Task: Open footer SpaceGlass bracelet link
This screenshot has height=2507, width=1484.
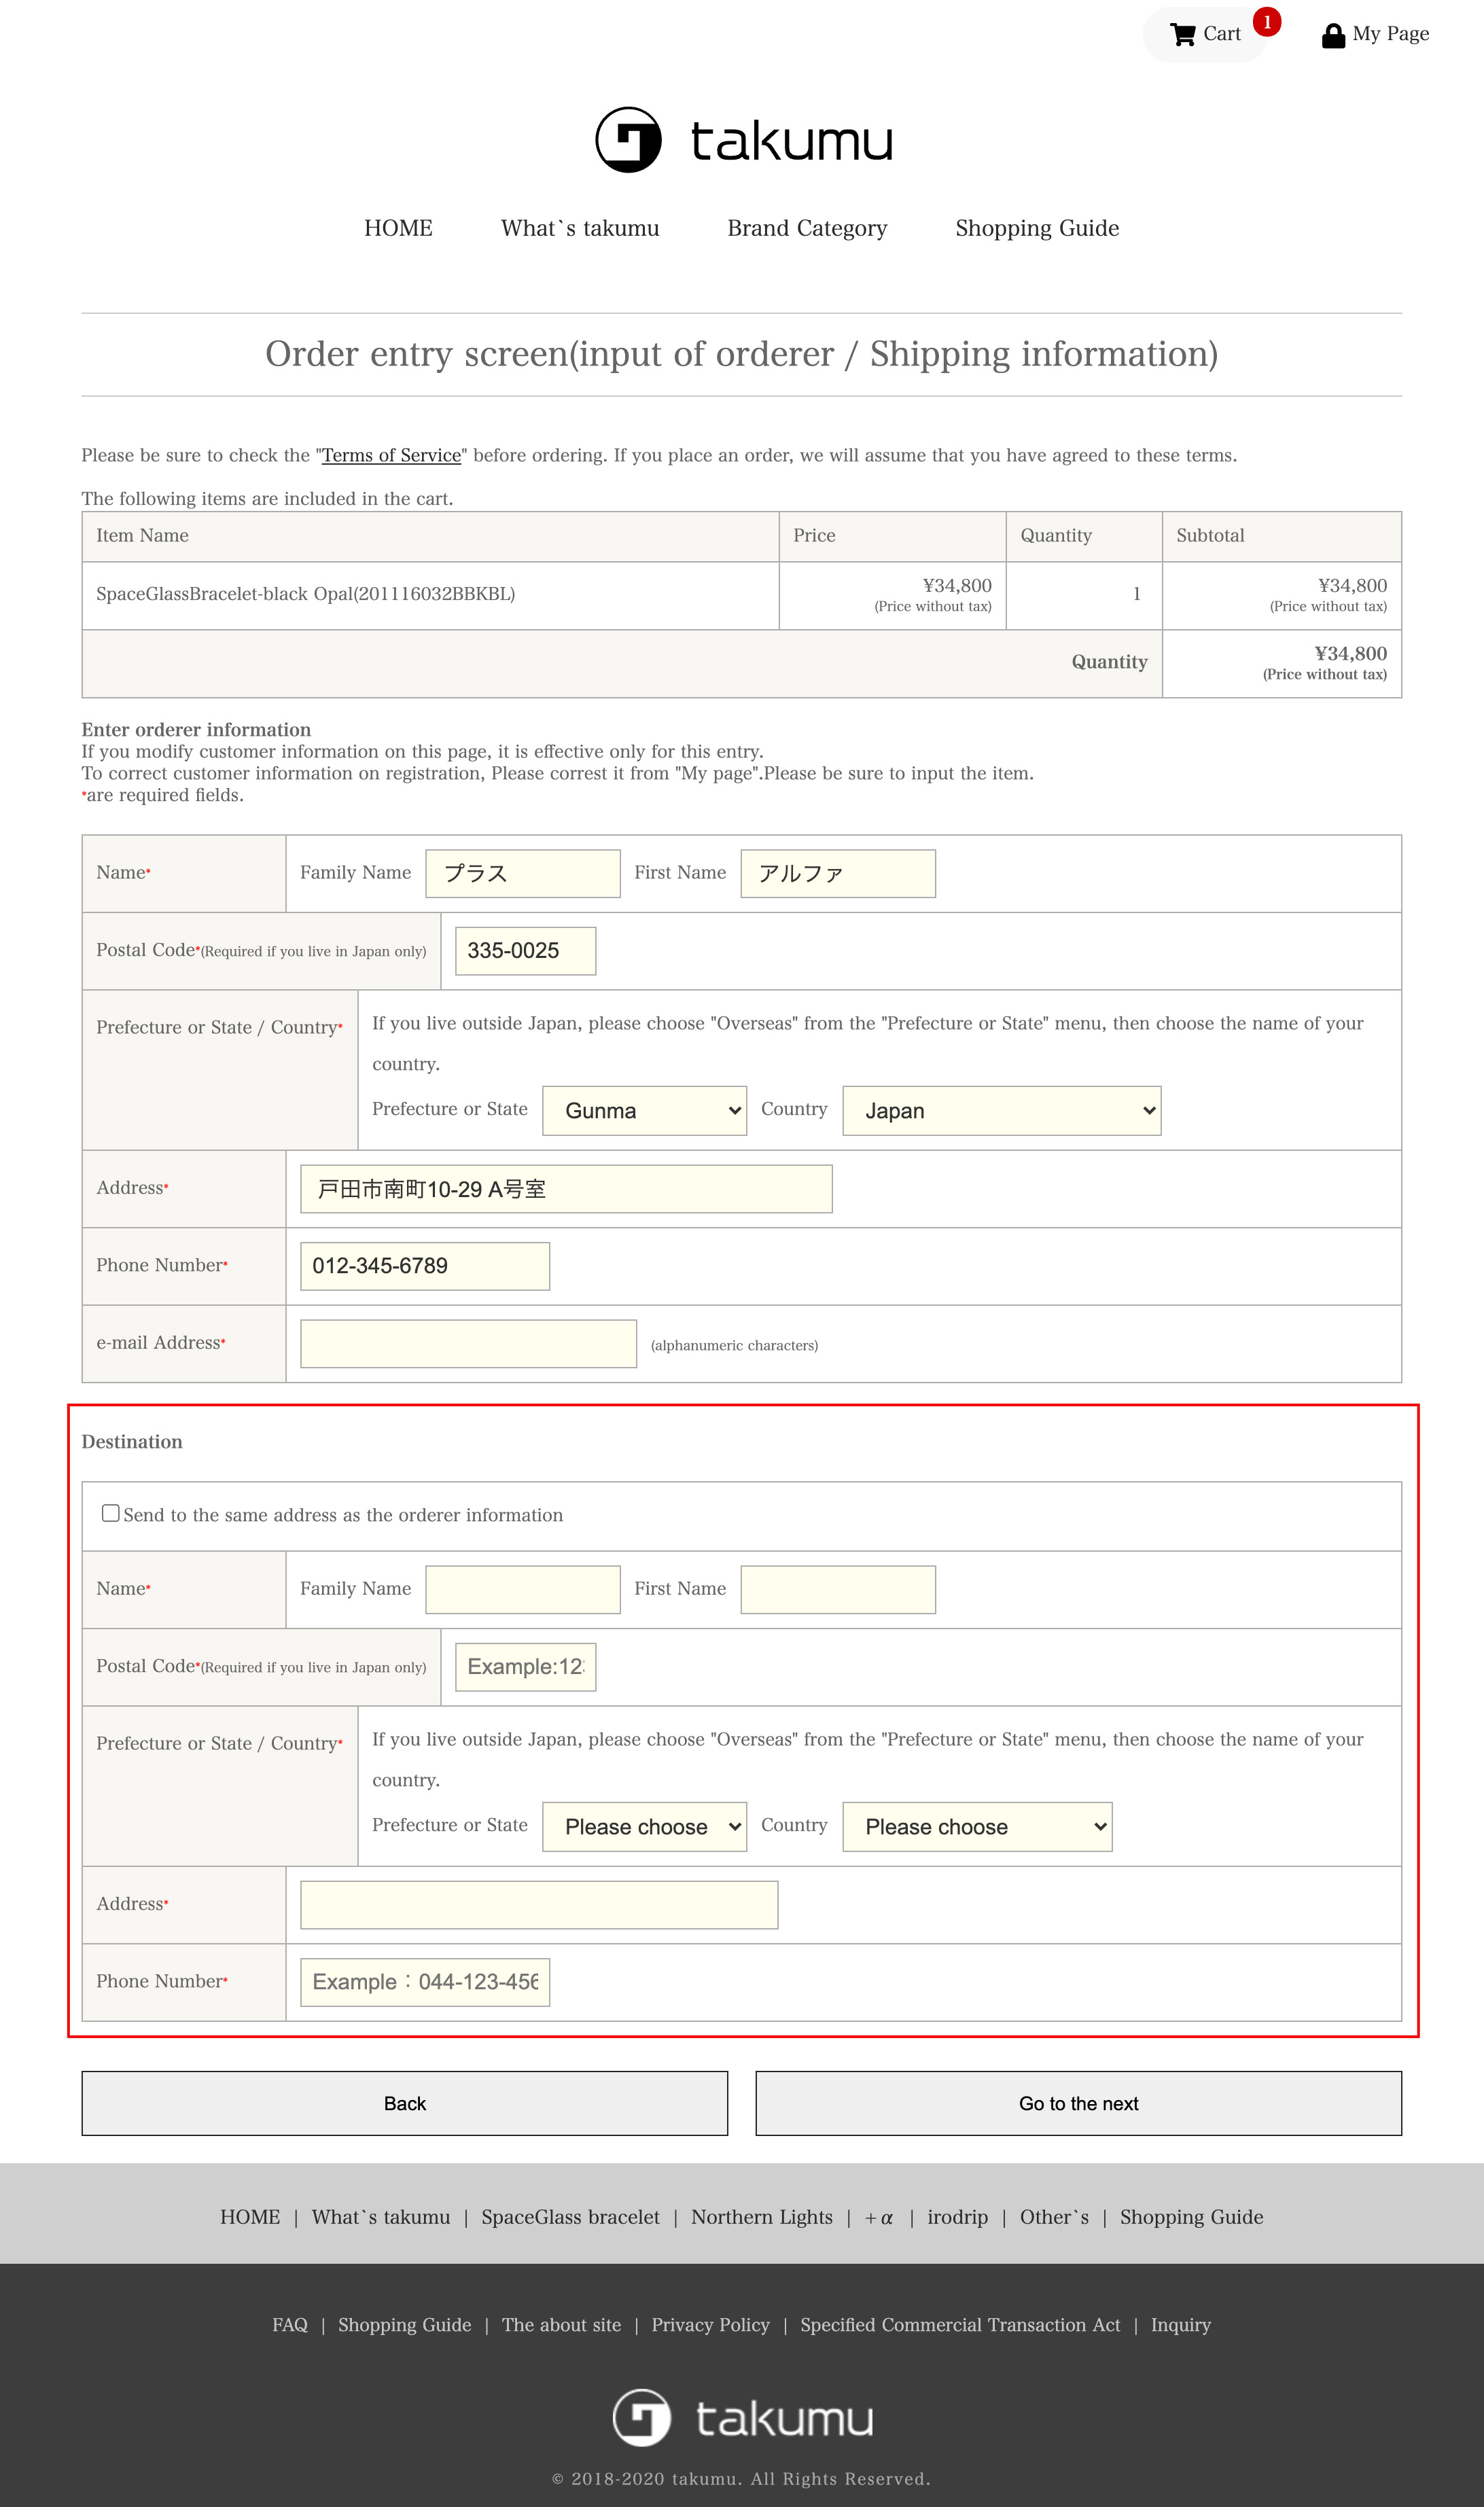Action: (x=570, y=2216)
